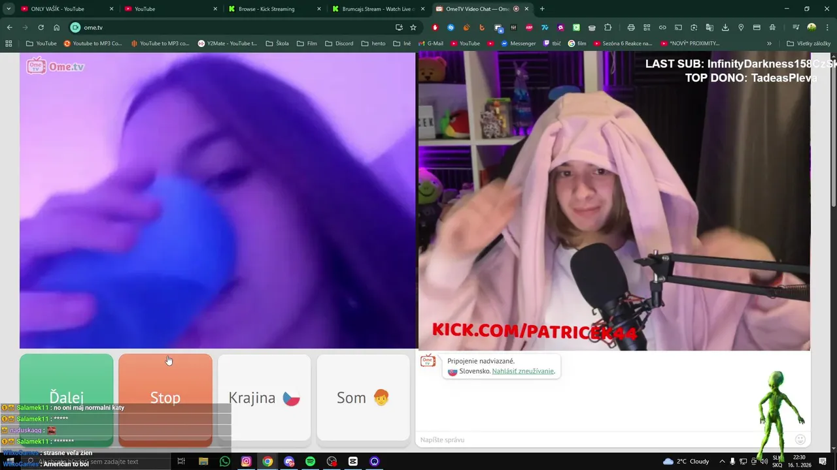Go back with the browser back arrow
The width and height of the screenshot is (837, 470).
pos(9,27)
